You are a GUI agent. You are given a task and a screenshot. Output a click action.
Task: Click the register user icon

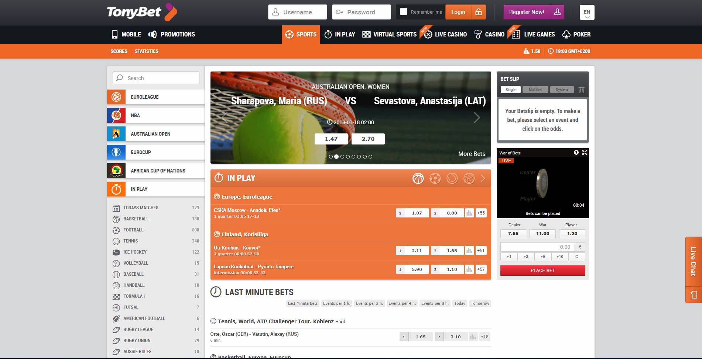tap(557, 12)
